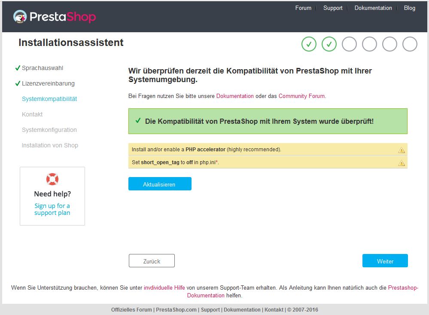Click the PrestaShop logo
Image resolution: width=429 pixels, height=315 pixels.
coord(55,17)
